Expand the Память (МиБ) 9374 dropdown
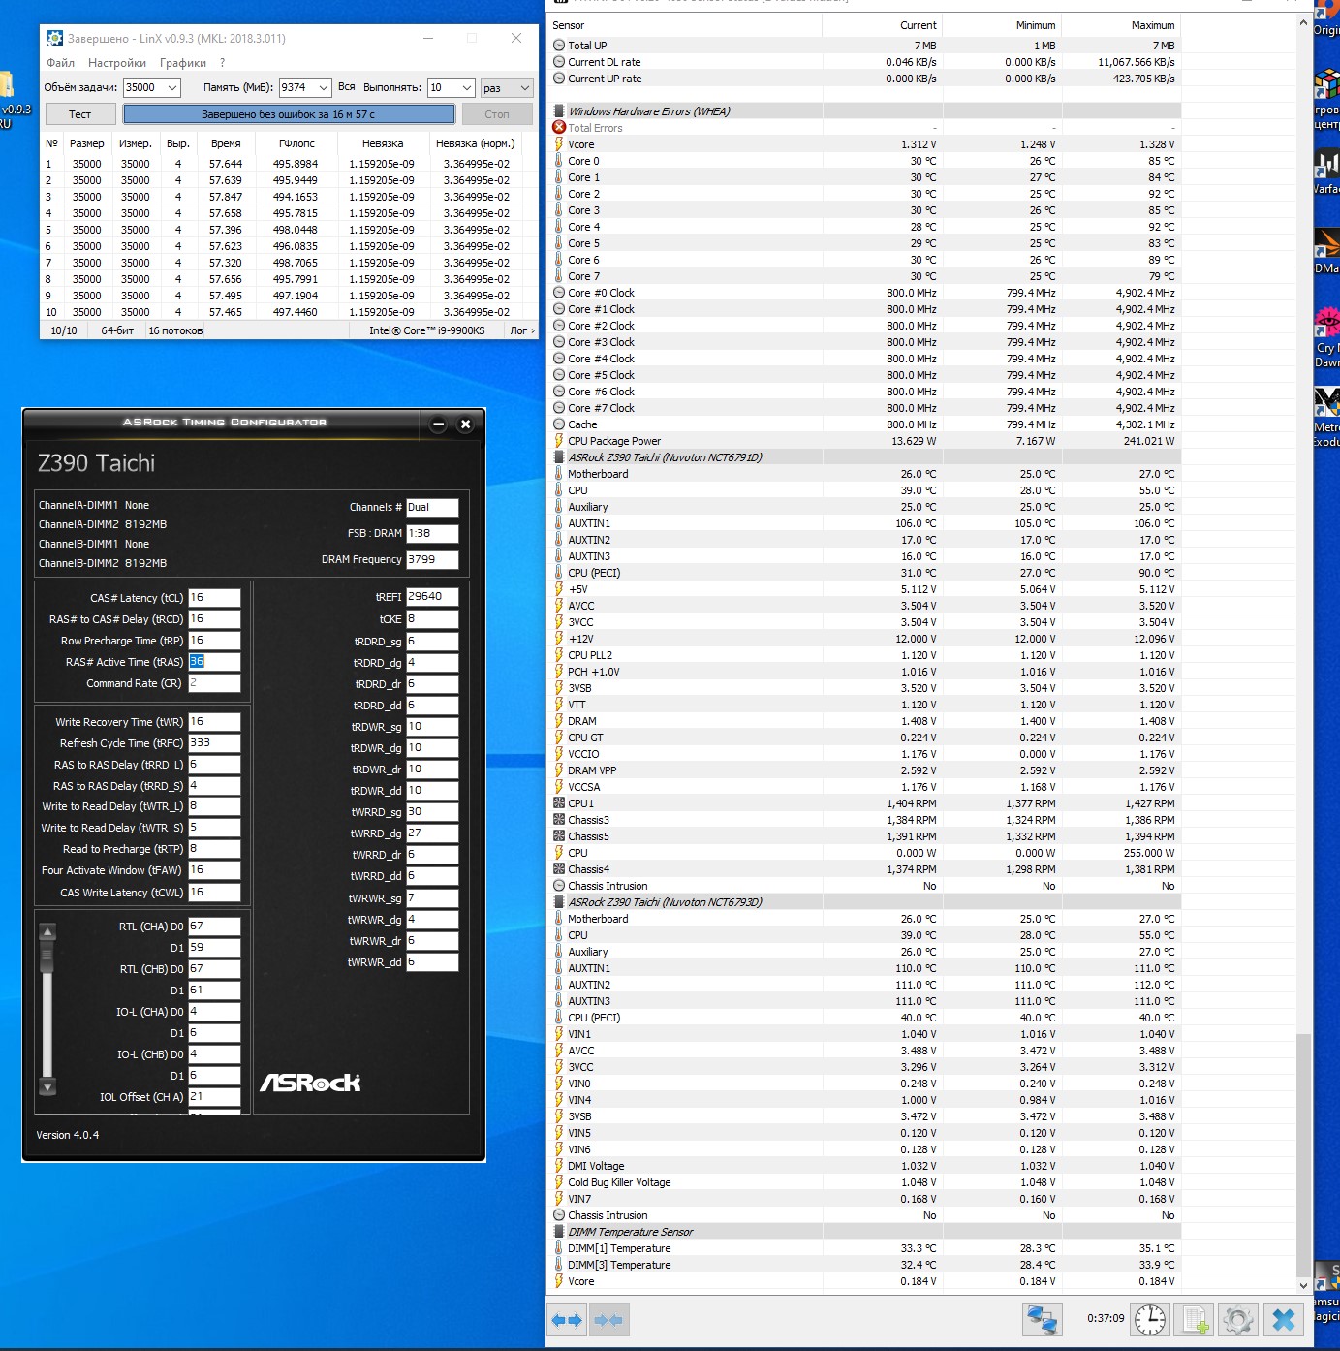Viewport: 1340px width, 1351px height. [324, 87]
